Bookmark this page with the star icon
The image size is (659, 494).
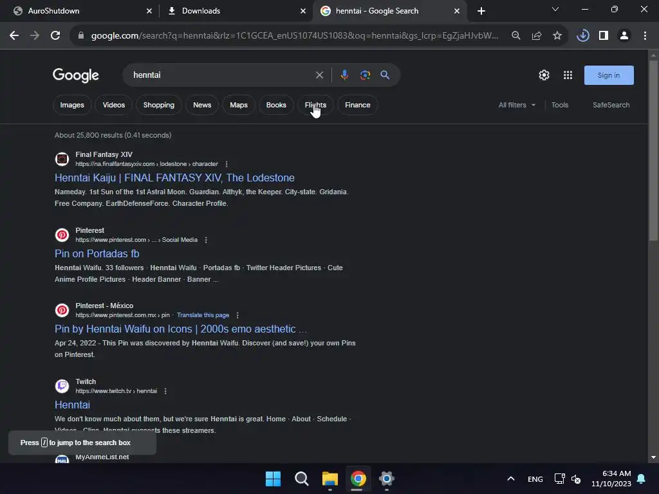coord(557,36)
